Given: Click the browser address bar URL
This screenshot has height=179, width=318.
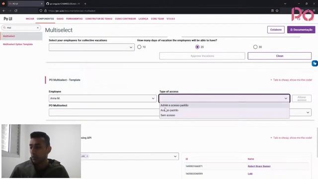Looking at the screenshot, I should pos(72,11).
